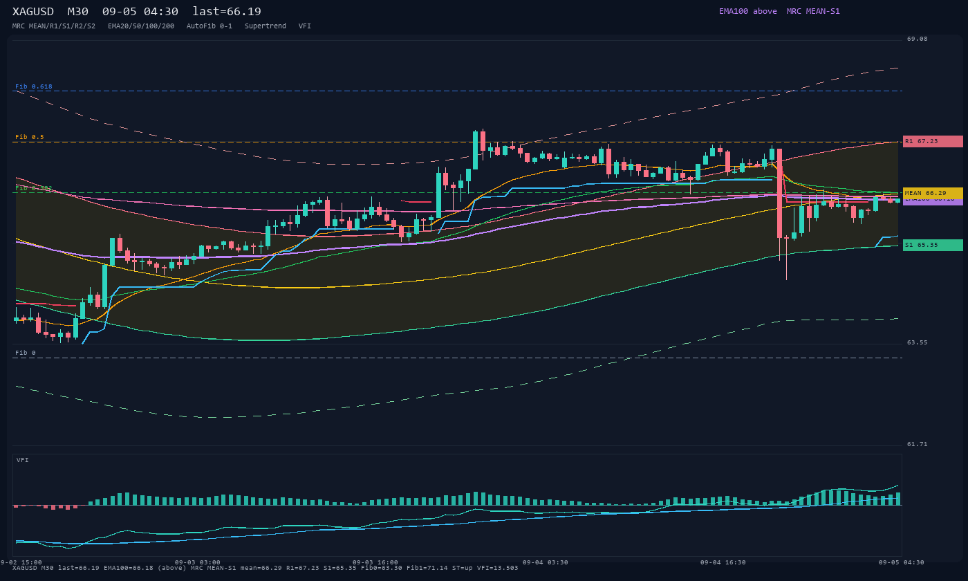The image size is (968, 581).
Task: Click the Fib 0.382 level label
Action: pos(34,188)
